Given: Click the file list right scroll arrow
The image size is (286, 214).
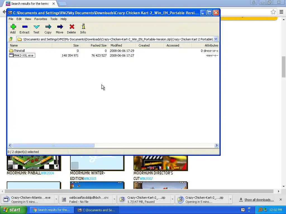Looking at the screenshot, I should point(216,145).
